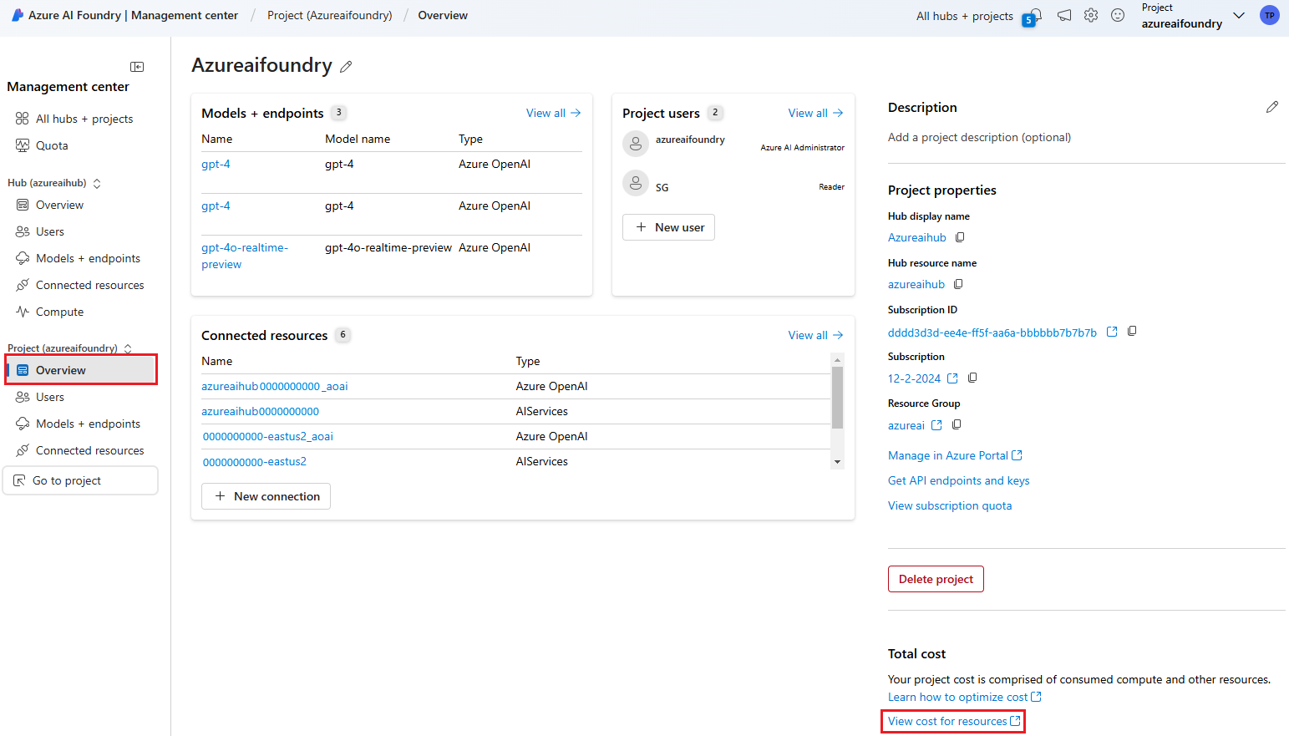This screenshot has height=736, width=1289.
Task: Click Project (Azureaifoundry) breadcrumb
Action: tap(330, 15)
